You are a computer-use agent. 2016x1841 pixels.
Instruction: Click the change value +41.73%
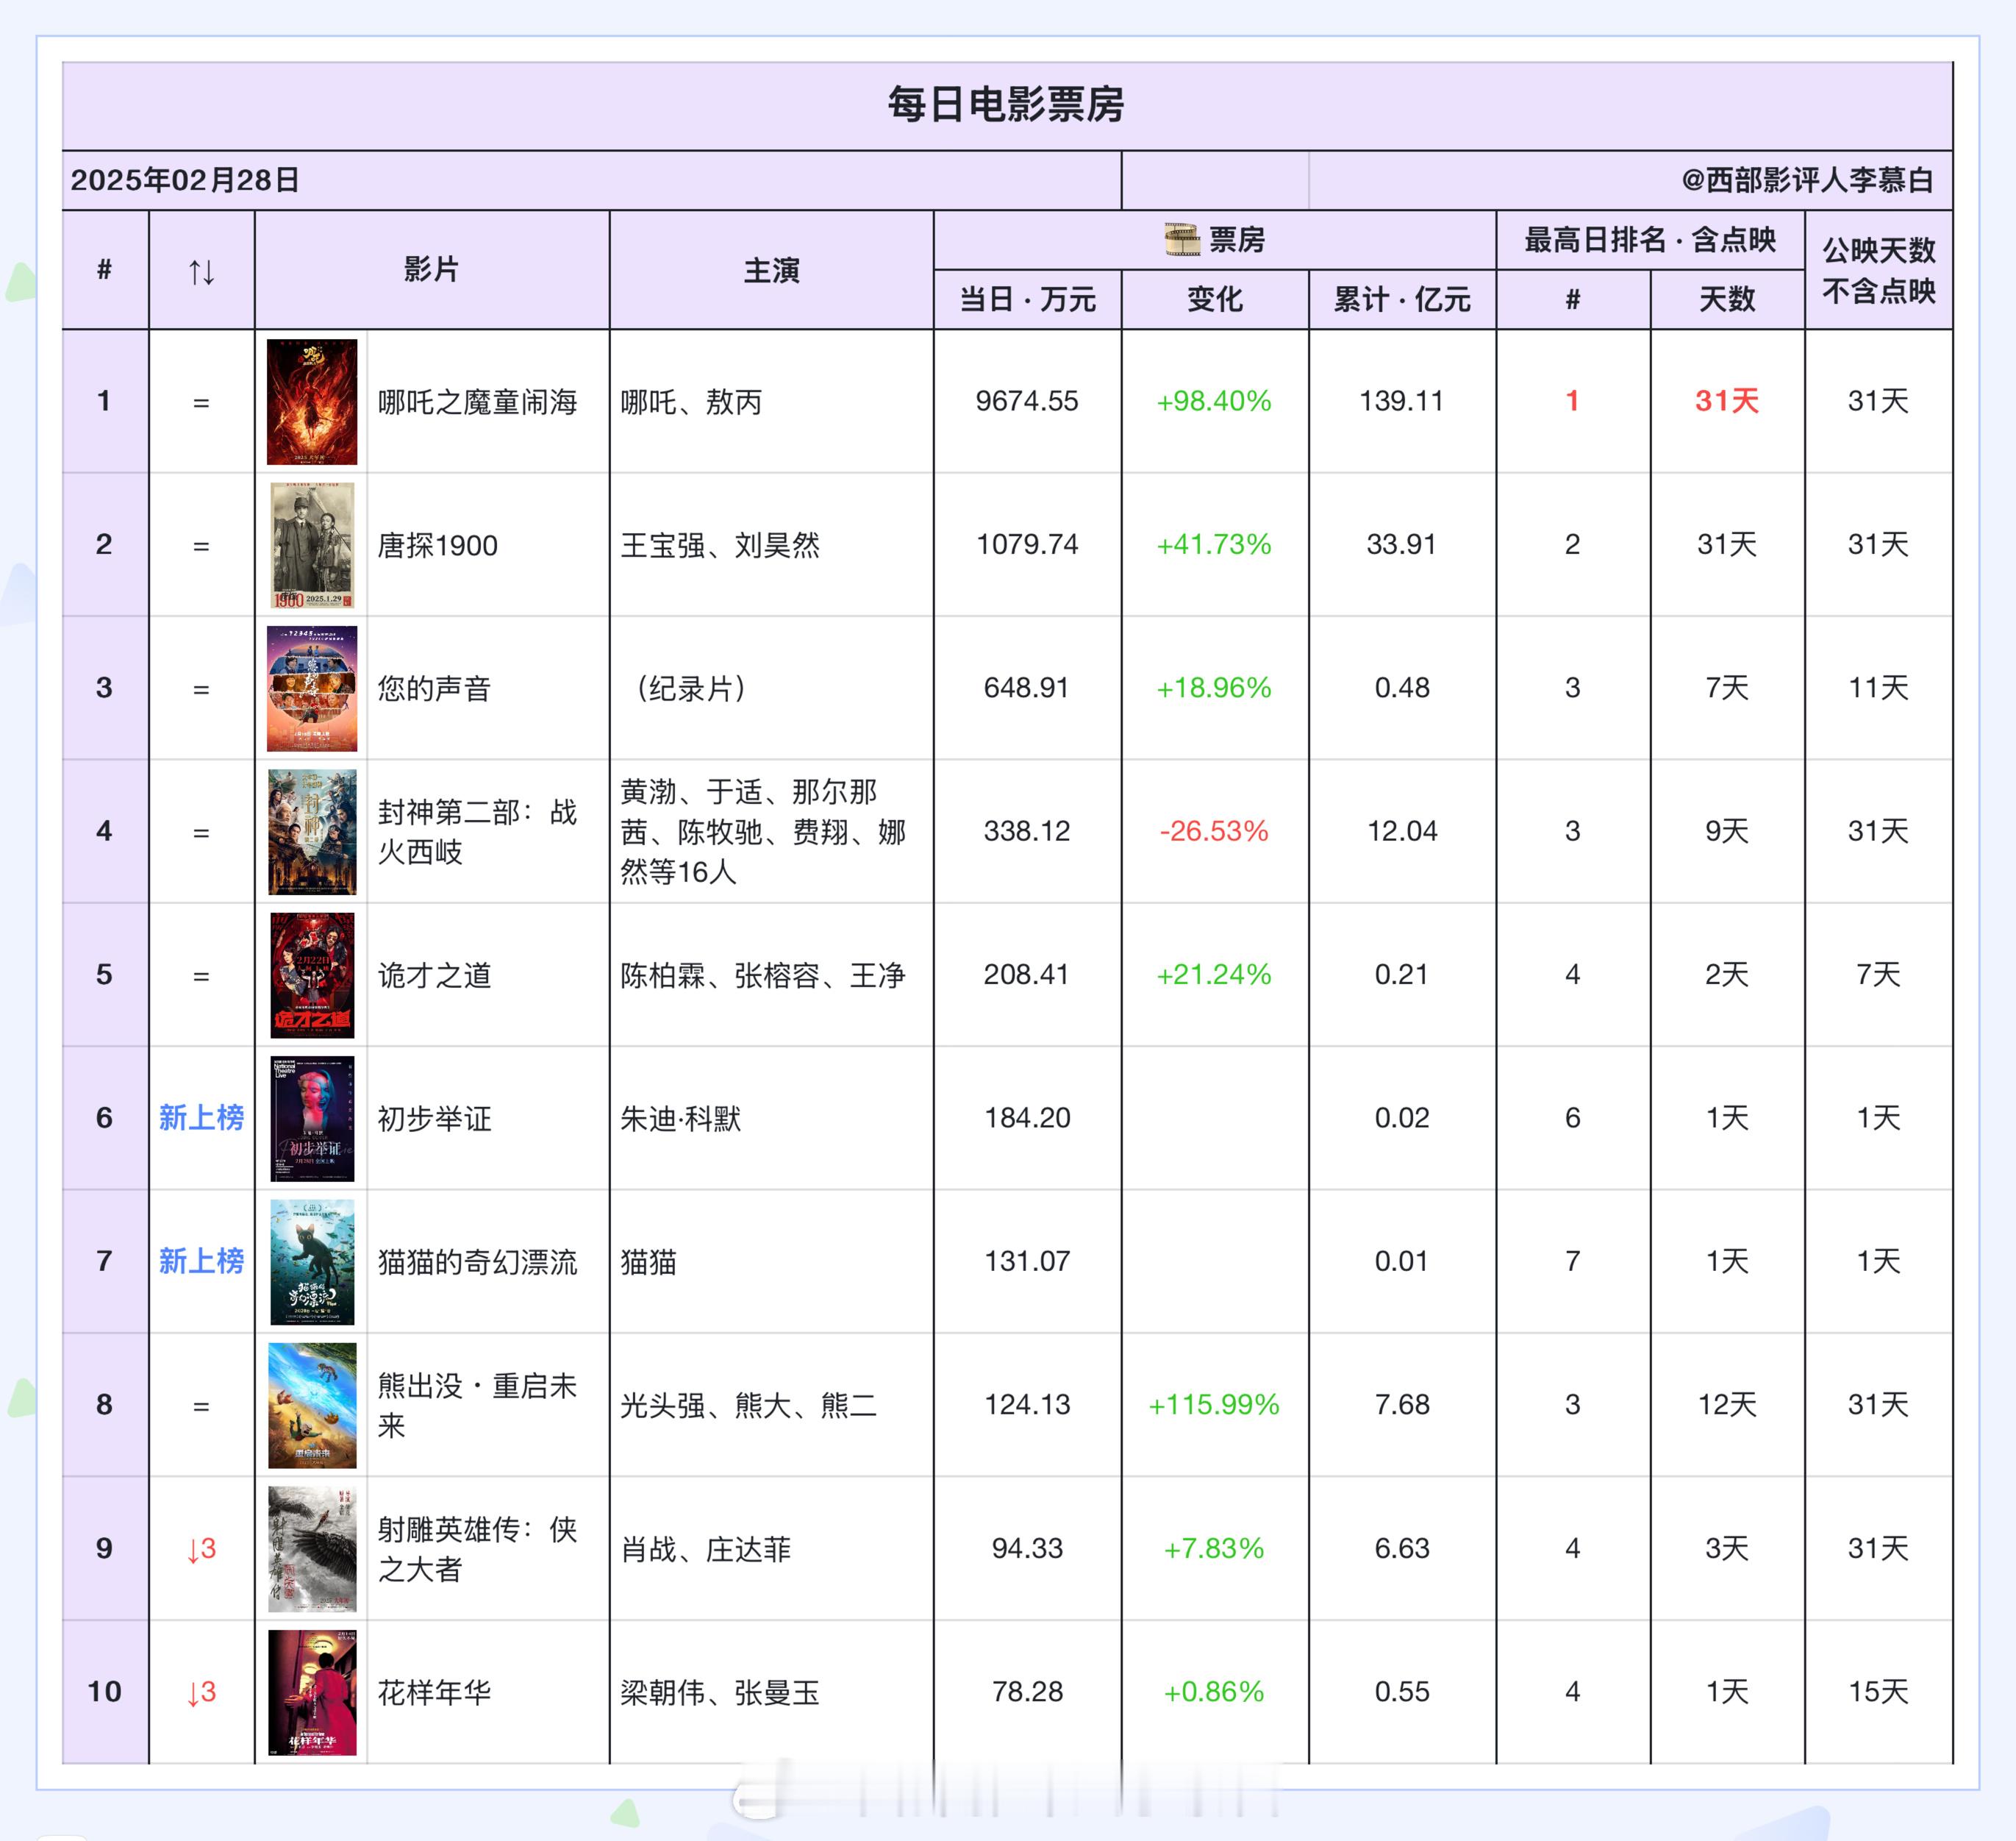[x=1214, y=544]
